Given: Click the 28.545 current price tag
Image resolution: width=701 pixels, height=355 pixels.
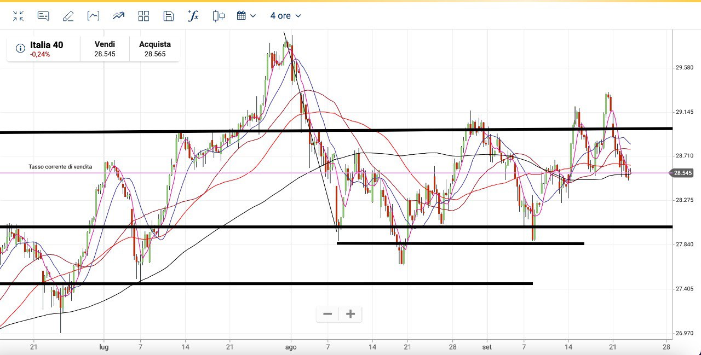Looking at the screenshot, I should pos(683,173).
